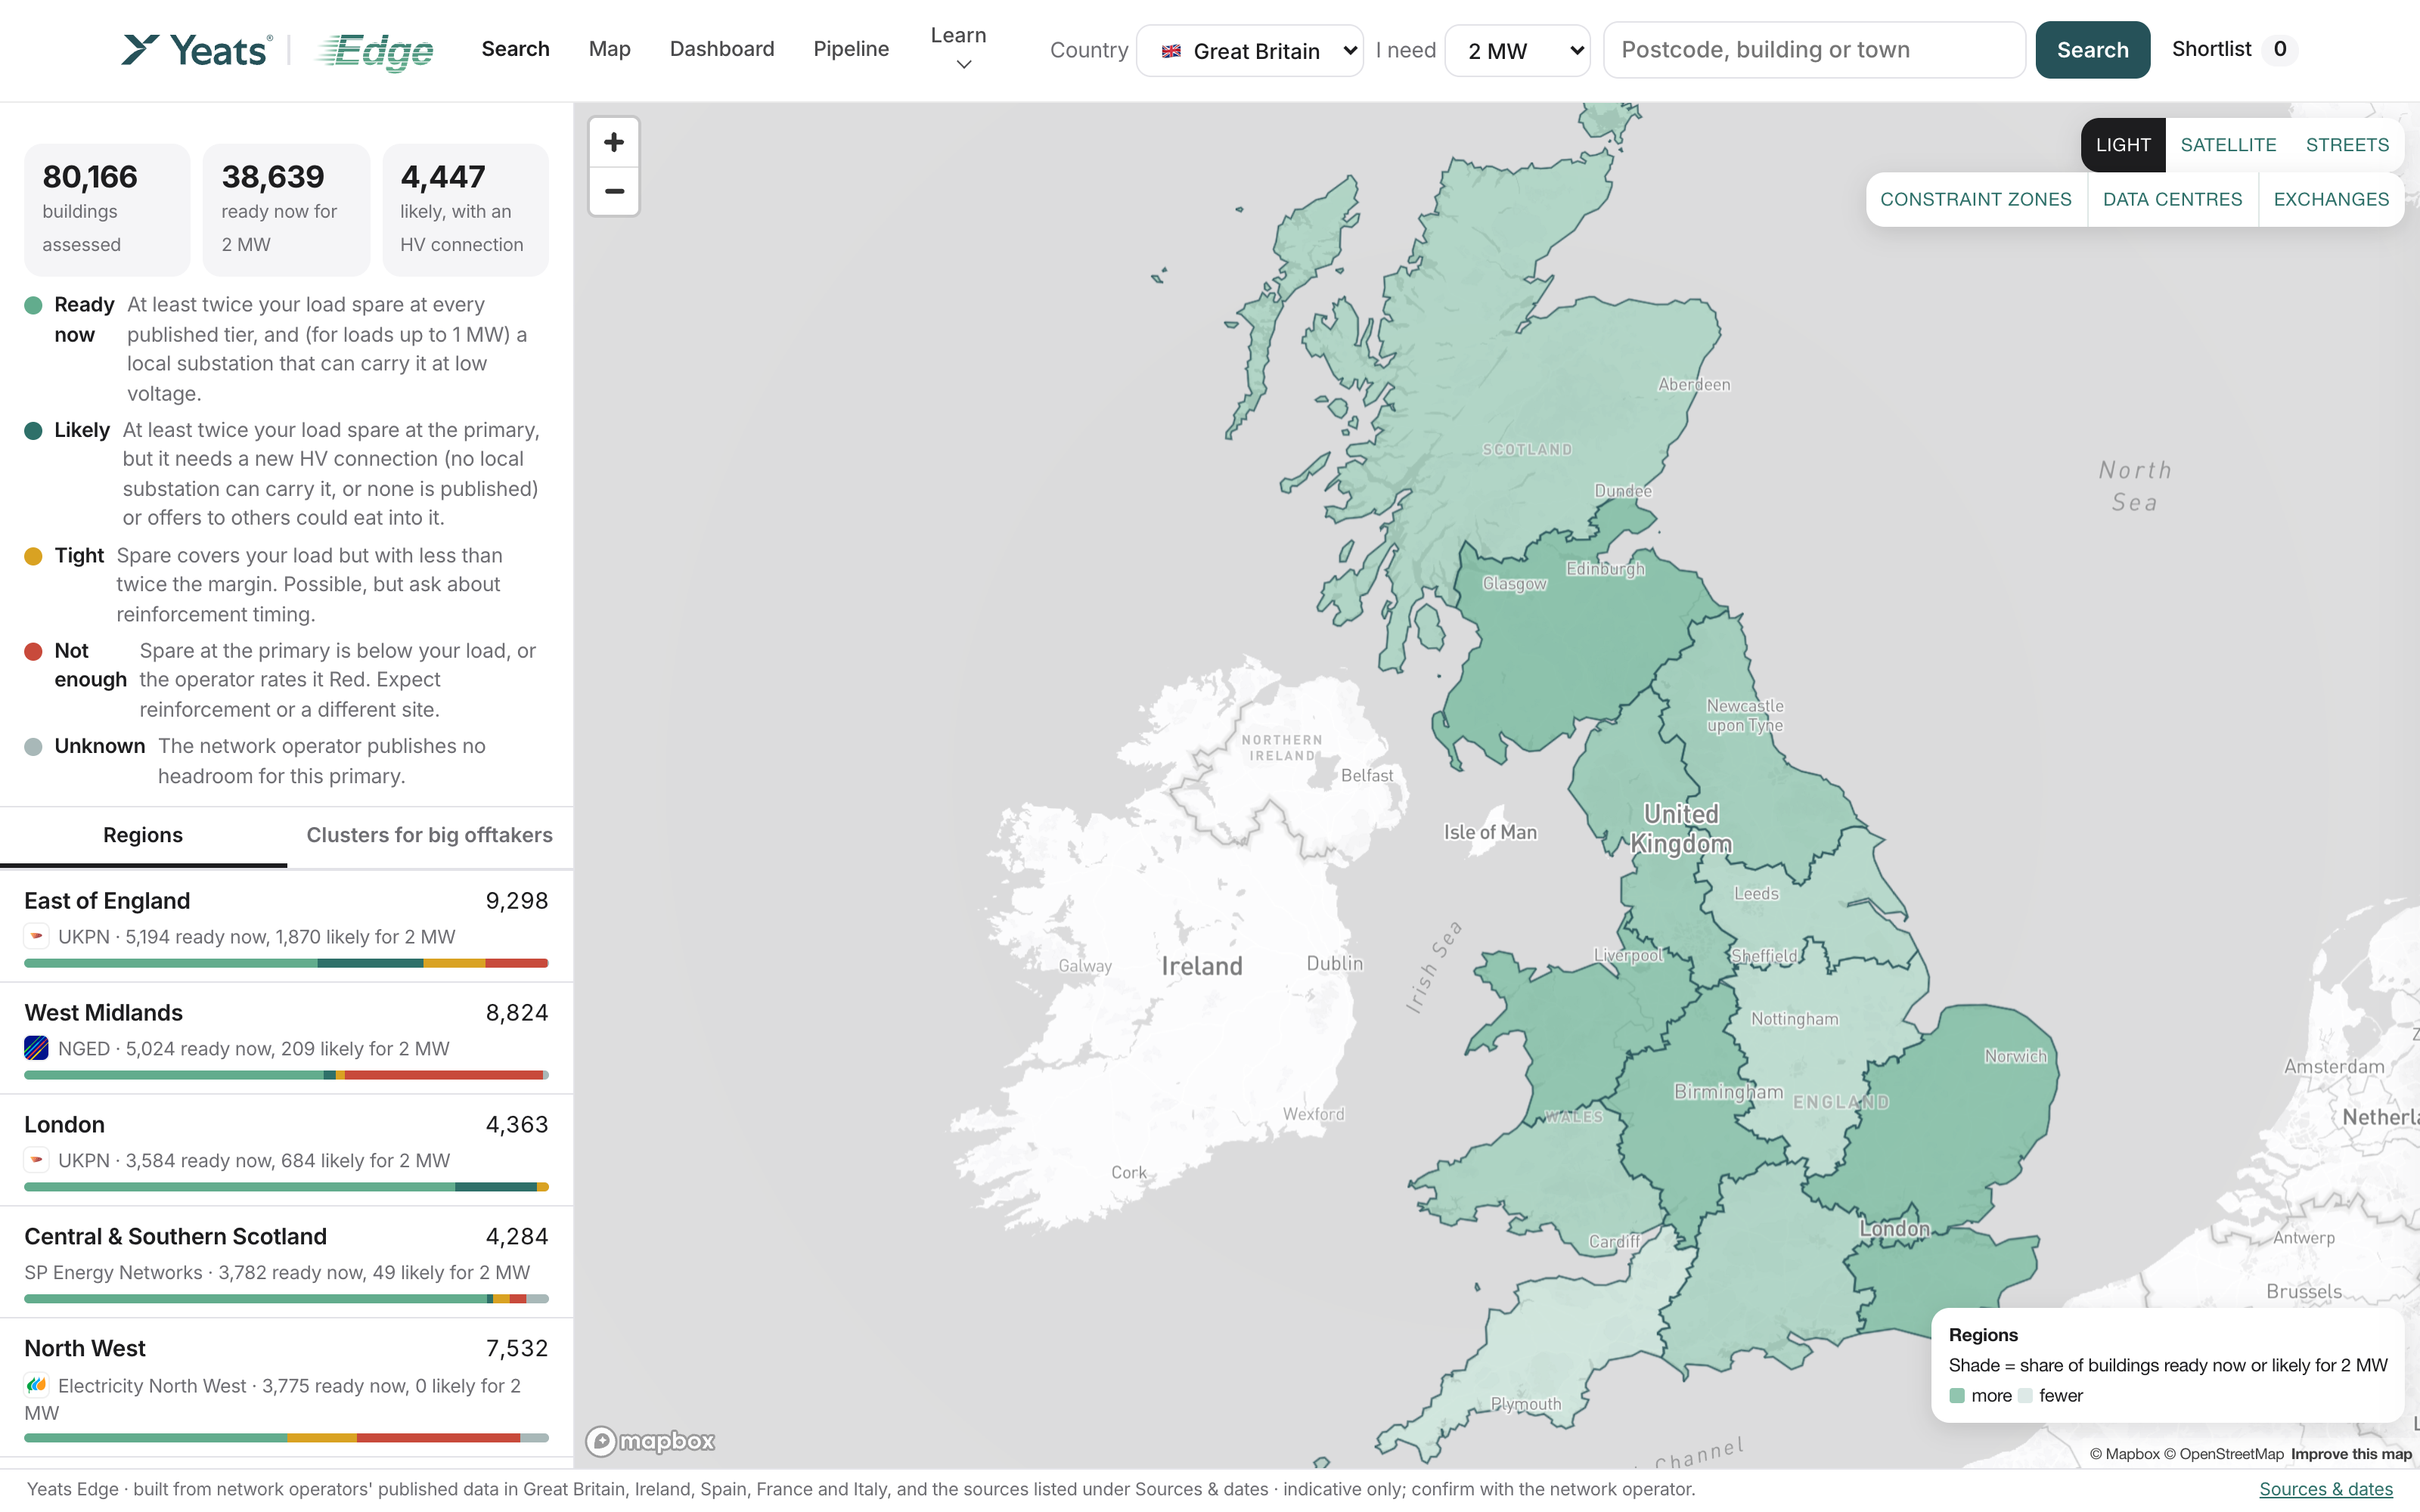Click UKPN logo in London row
2420x1512 pixels.
36,1160
